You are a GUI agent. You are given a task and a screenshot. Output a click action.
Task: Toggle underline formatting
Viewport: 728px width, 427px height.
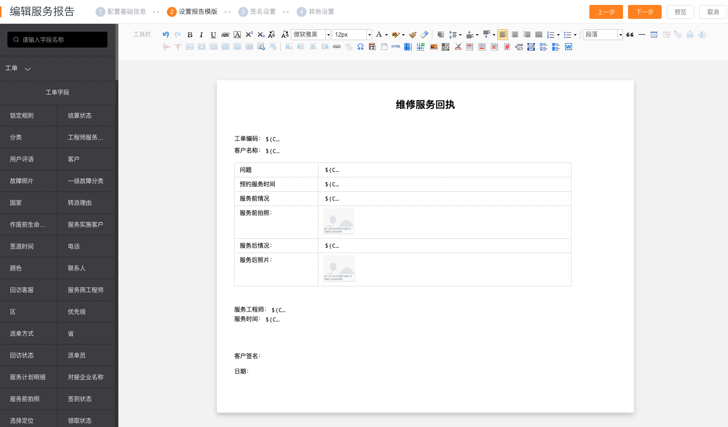point(213,35)
